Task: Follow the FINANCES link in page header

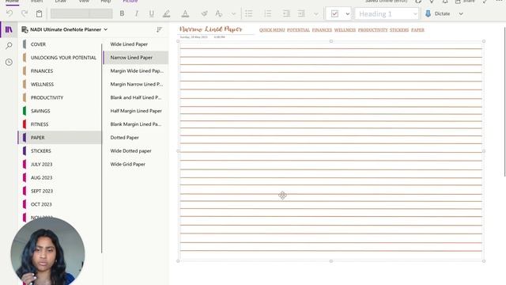Action: pyautogui.click(x=322, y=30)
